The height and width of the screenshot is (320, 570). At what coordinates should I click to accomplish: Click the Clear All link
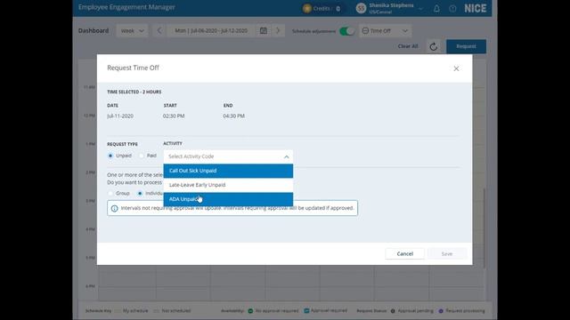pos(408,46)
